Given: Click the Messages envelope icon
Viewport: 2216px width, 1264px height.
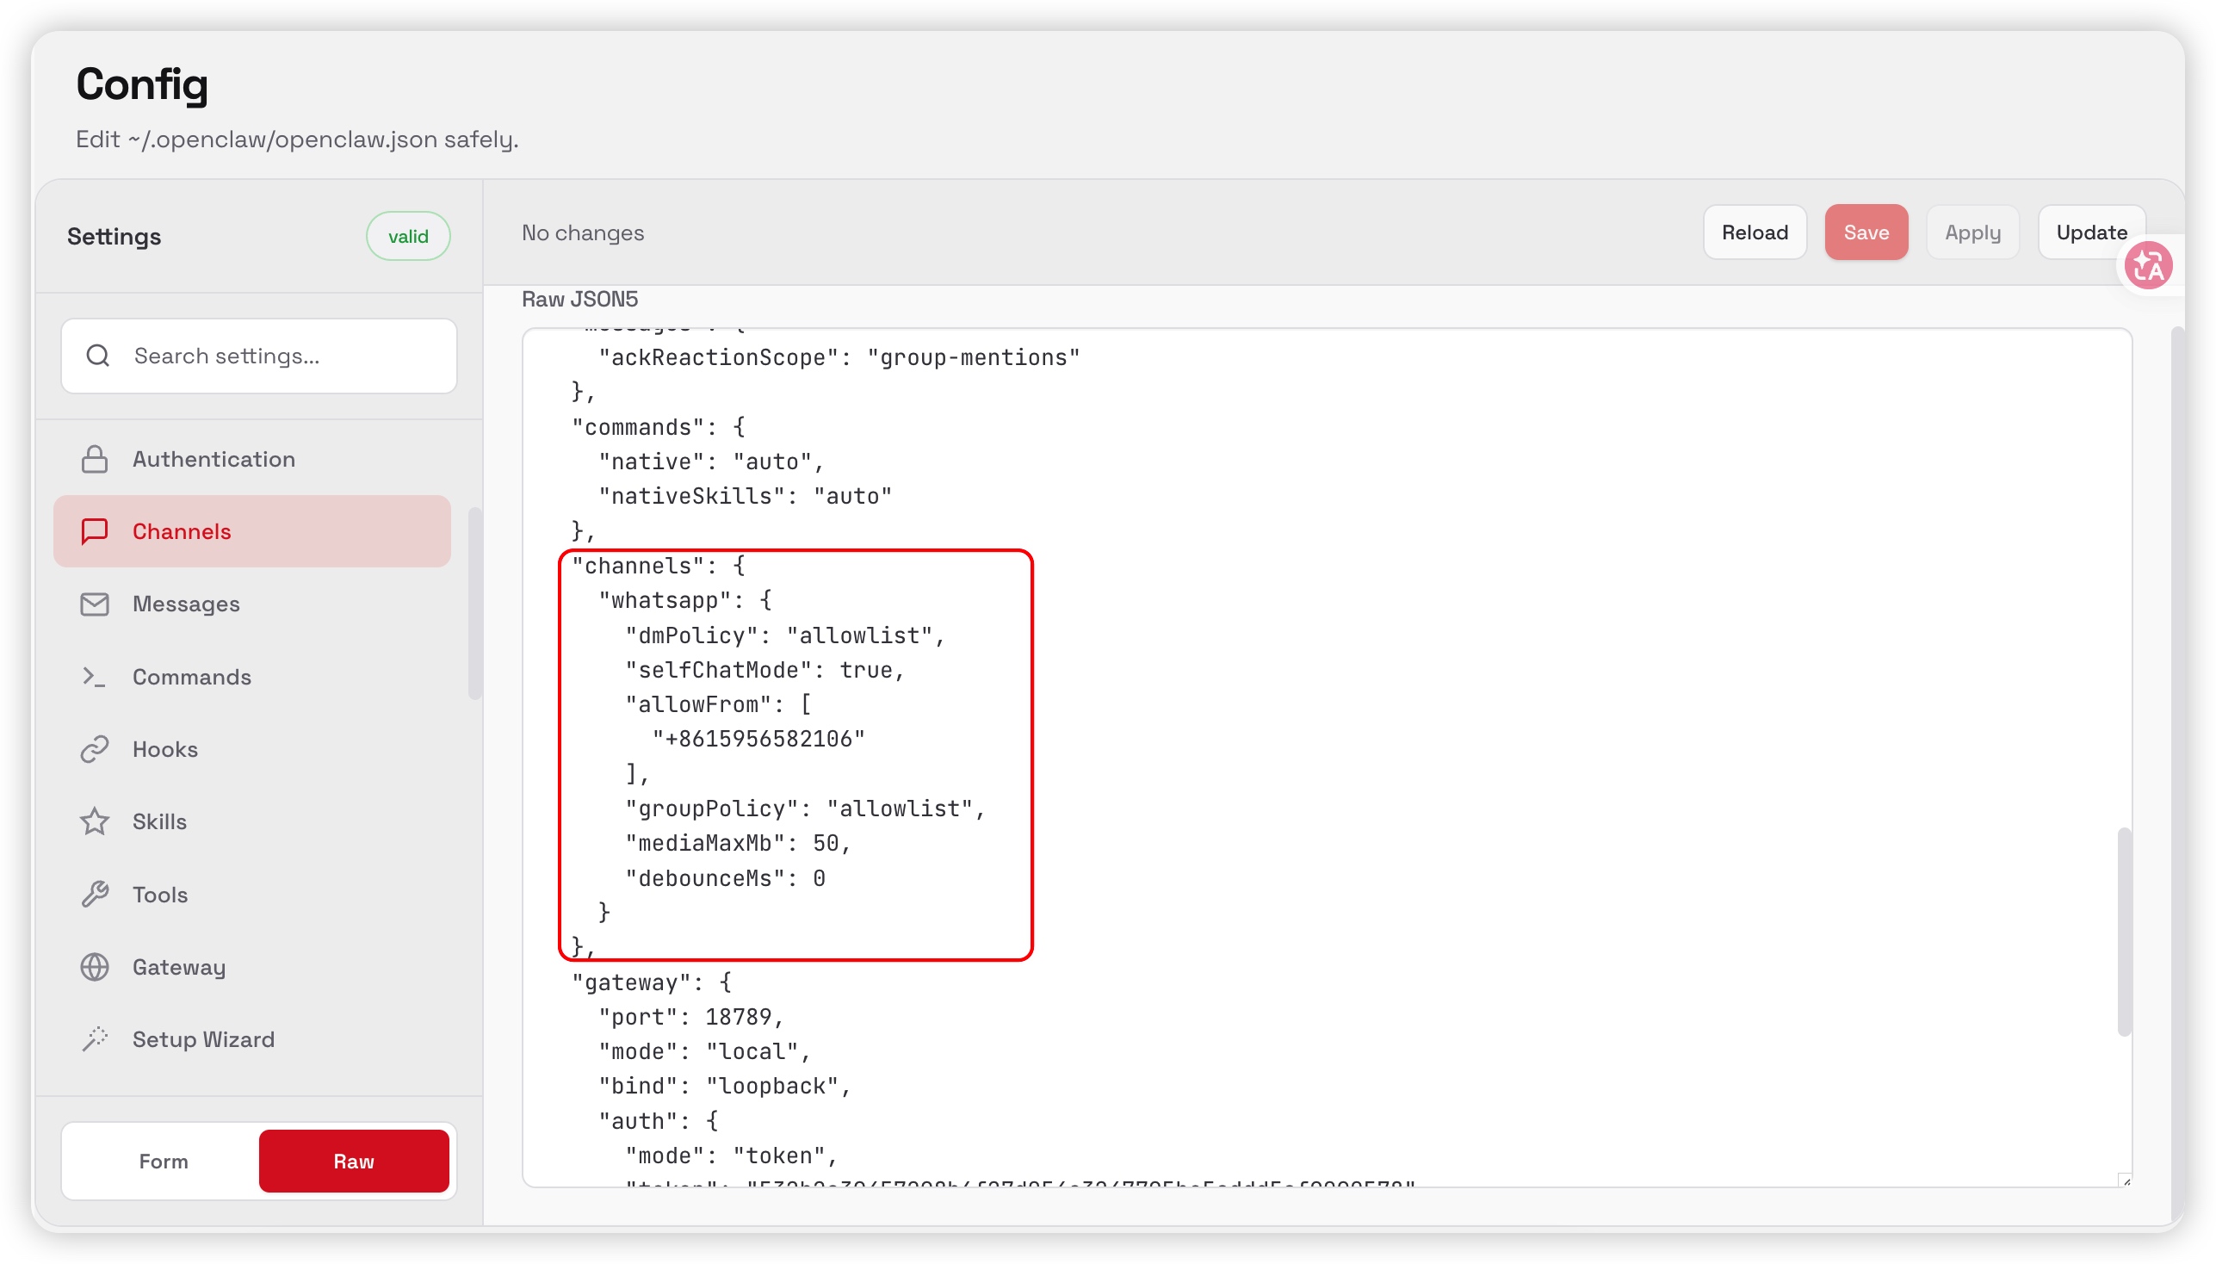Looking at the screenshot, I should 95,604.
